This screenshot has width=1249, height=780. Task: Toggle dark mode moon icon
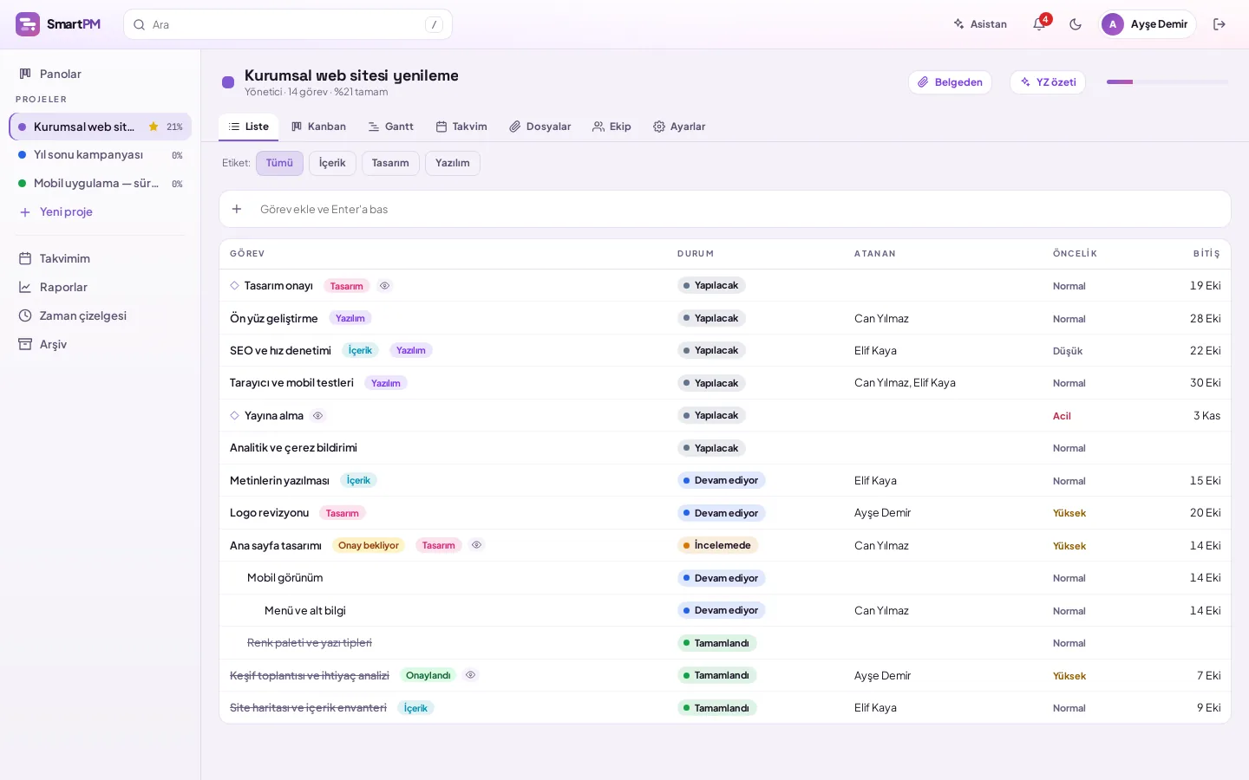tap(1076, 24)
